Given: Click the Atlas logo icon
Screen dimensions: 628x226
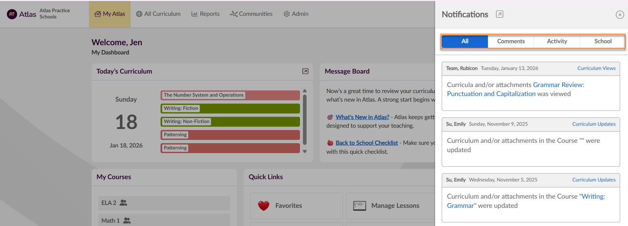Looking at the screenshot, I should pos(12,14).
